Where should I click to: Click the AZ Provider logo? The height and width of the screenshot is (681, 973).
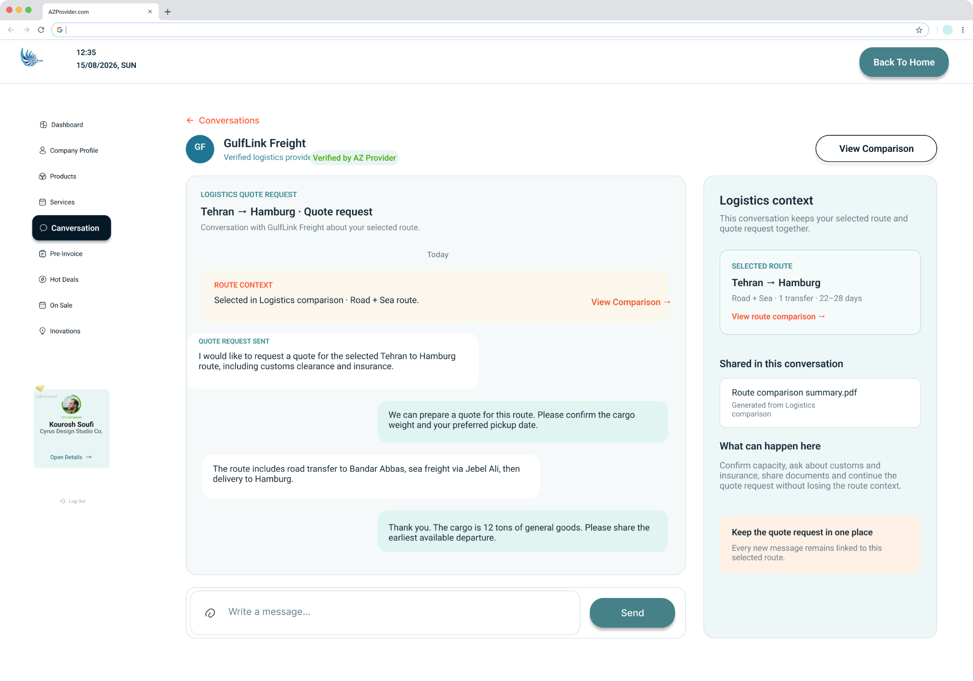point(31,58)
